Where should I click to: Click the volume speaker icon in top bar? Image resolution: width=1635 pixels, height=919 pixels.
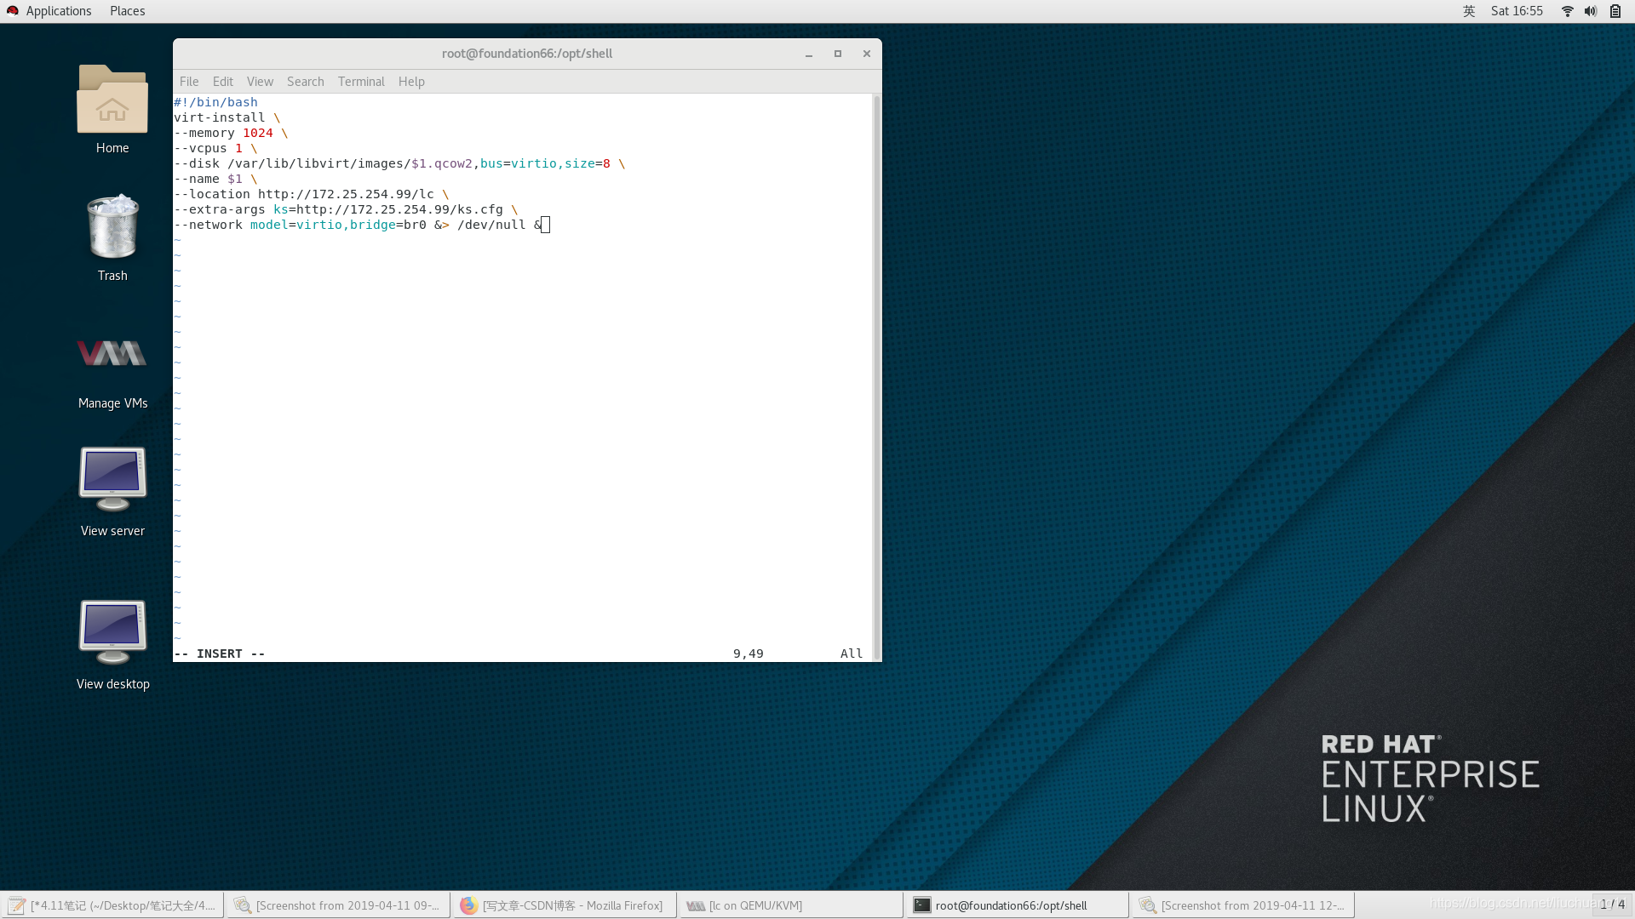click(1590, 11)
